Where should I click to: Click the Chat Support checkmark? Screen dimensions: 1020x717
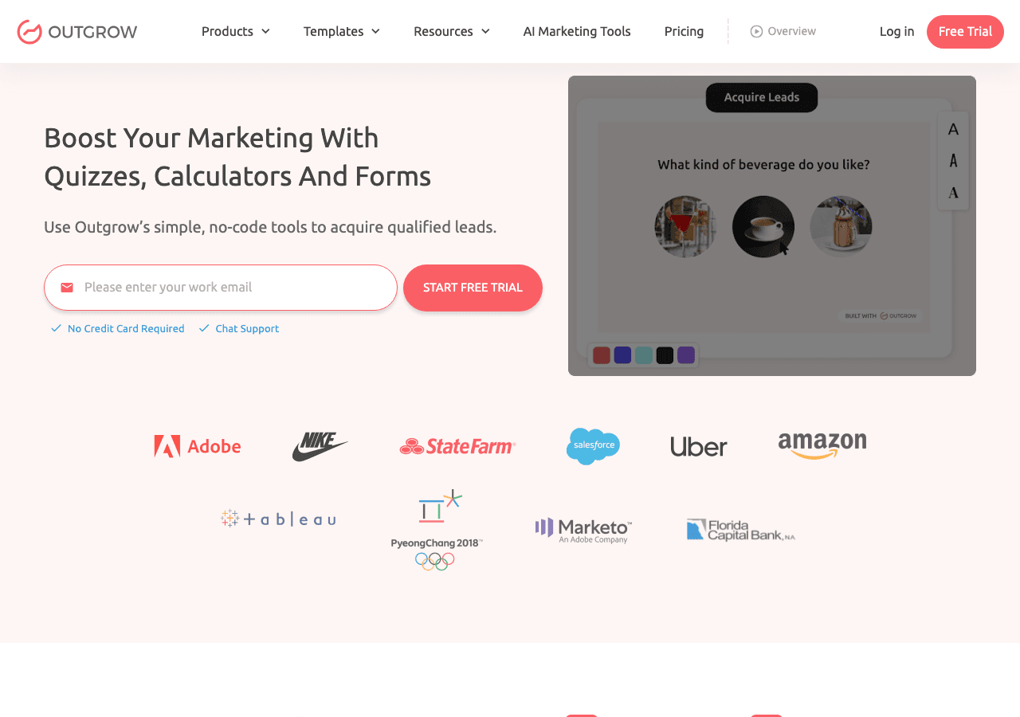(203, 327)
